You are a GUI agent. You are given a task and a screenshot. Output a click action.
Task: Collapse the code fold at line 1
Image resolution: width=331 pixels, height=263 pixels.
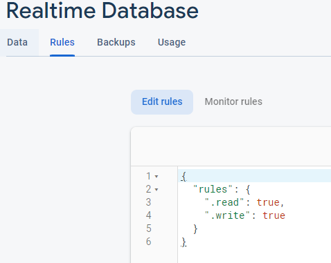(156, 177)
